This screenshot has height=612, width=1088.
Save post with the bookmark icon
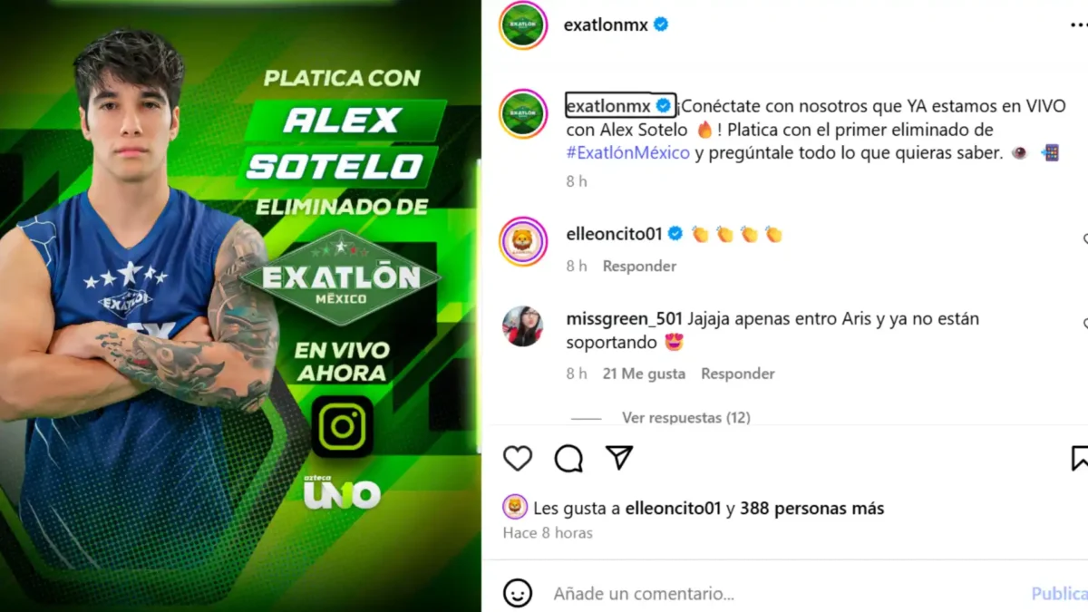(1079, 459)
